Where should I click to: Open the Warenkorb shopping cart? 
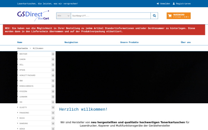179,16
